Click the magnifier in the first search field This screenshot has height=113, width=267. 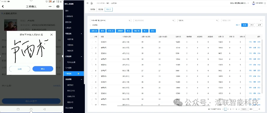[x=130, y=21]
